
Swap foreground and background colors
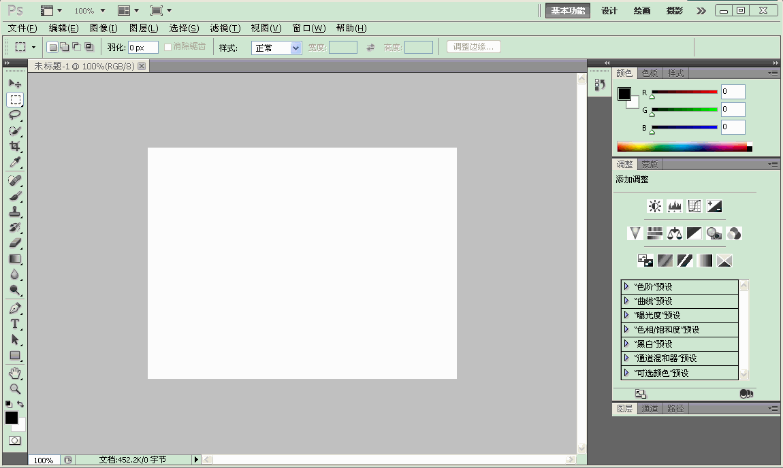tap(20, 403)
